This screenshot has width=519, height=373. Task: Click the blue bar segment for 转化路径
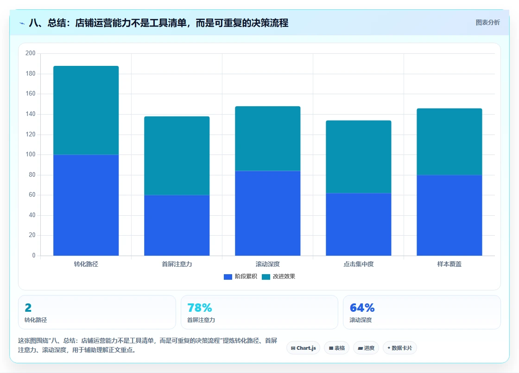tap(86, 205)
